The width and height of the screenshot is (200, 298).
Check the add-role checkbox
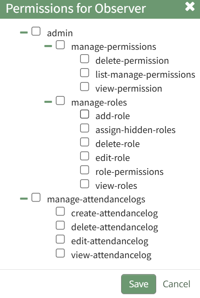84,114
